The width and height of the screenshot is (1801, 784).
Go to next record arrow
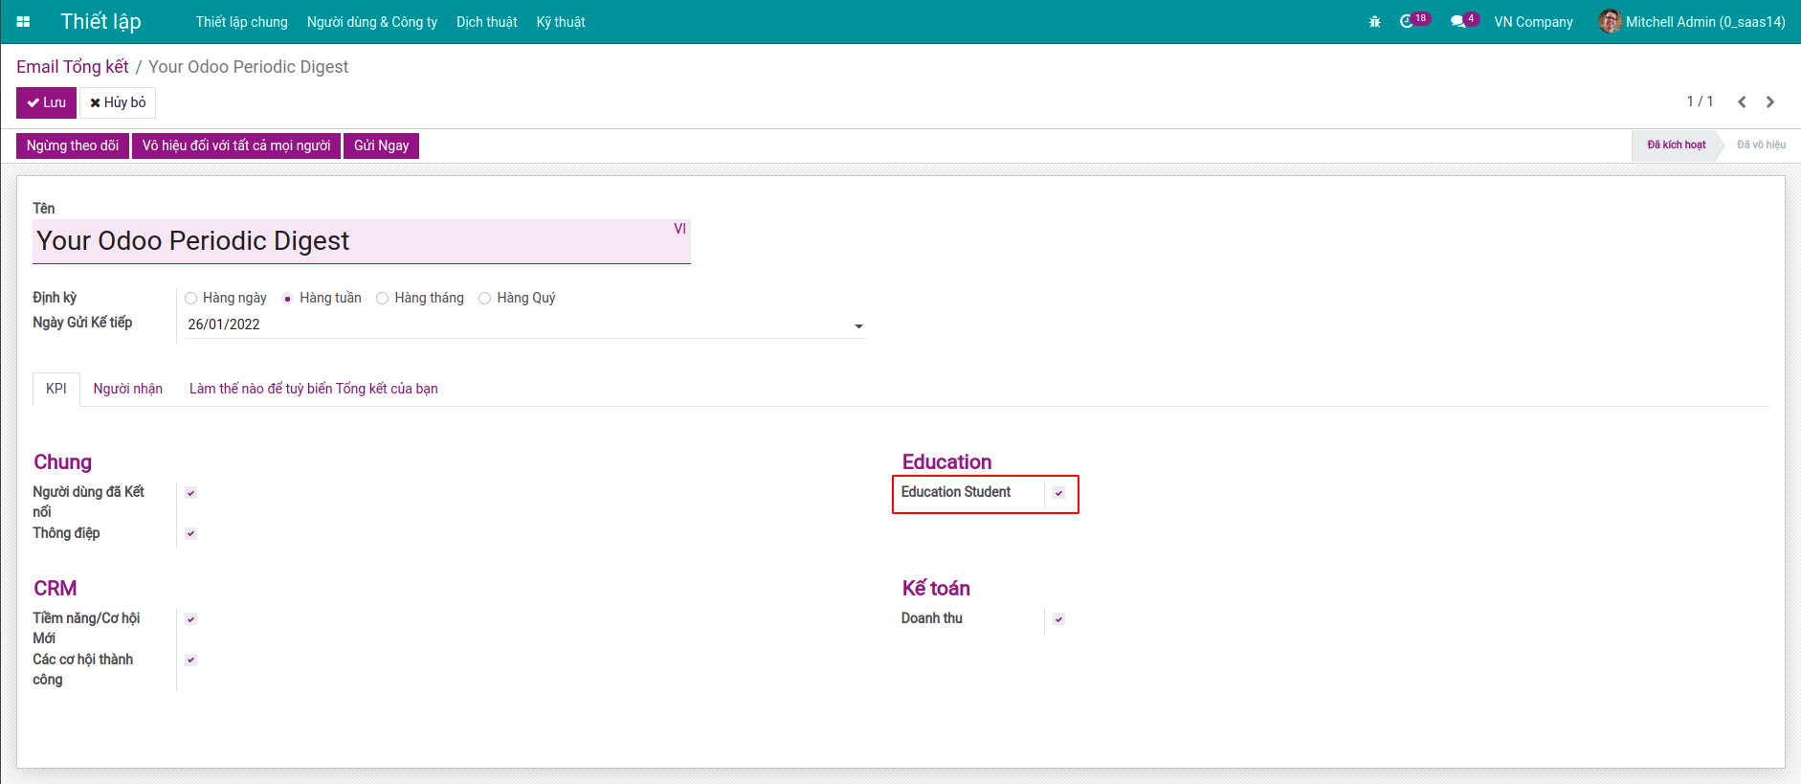tap(1770, 101)
